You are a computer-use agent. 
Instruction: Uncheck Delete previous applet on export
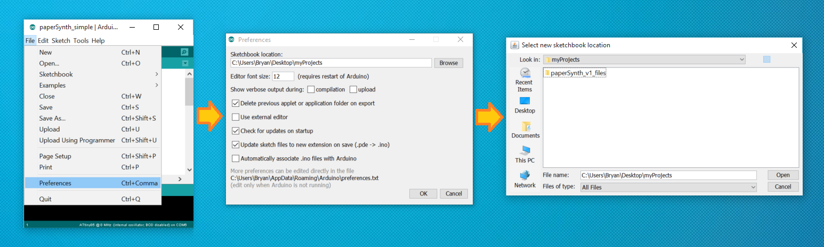pos(236,103)
